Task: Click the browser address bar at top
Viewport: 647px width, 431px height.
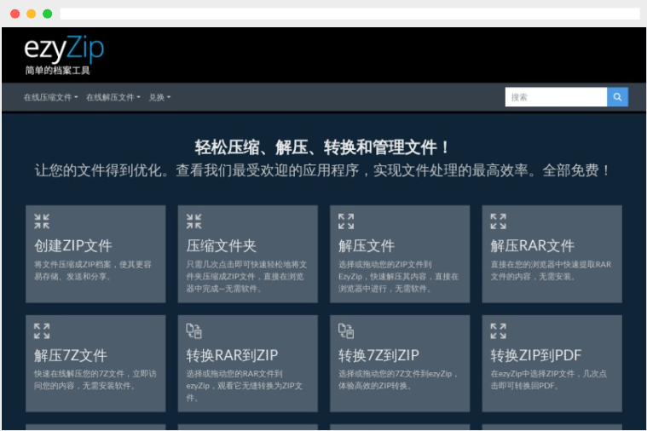Action: tap(349, 14)
